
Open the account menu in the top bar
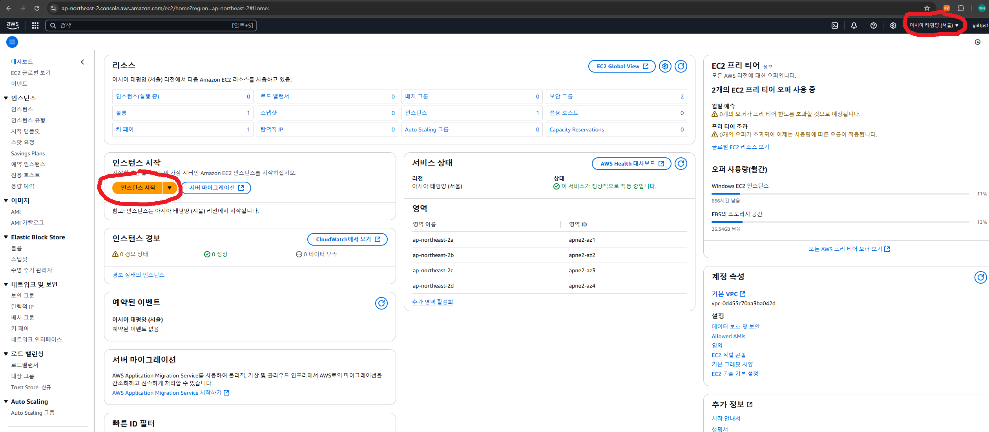pyautogui.click(x=980, y=26)
